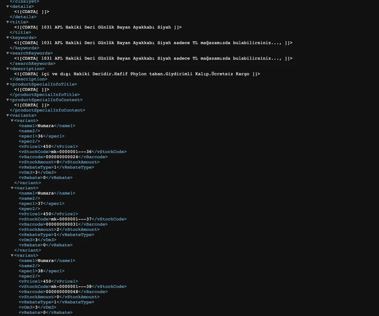379x316 pixels.
Task: Collapse the description element
Action: (7, 68)
